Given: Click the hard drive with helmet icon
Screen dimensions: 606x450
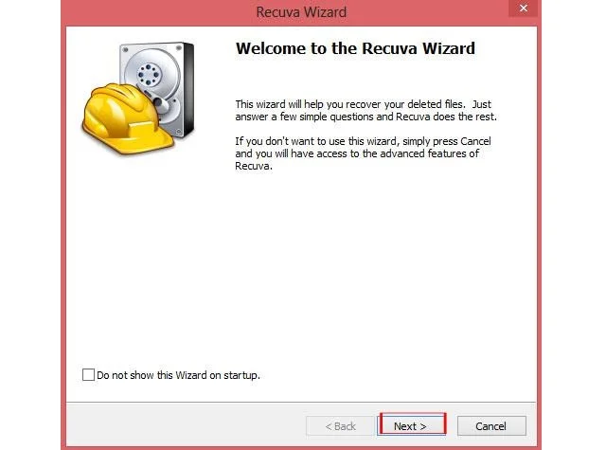Looking at the screenshot, I should coord(138,99).
